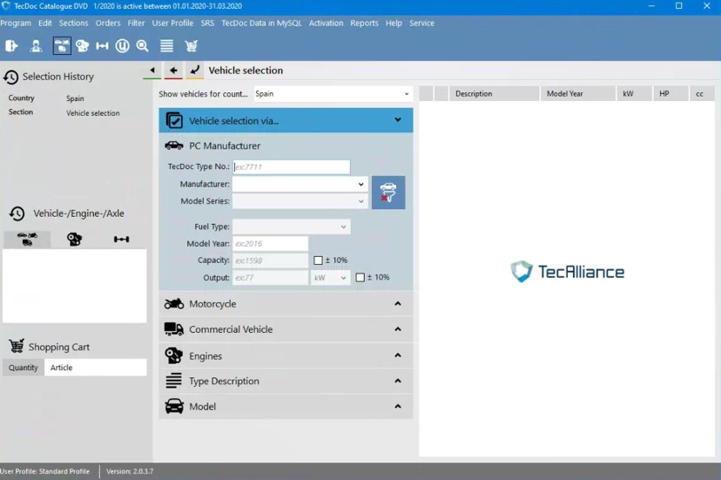Open the engine search toolbar icon
The image size is (721, 480).
point(83,45)
